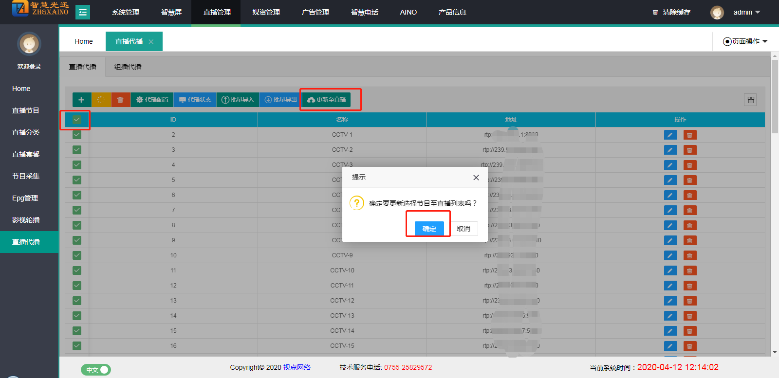Select 直播节目 in the sidebar
The height and width of the screenshot is (378, 779).
pos(26,110)
